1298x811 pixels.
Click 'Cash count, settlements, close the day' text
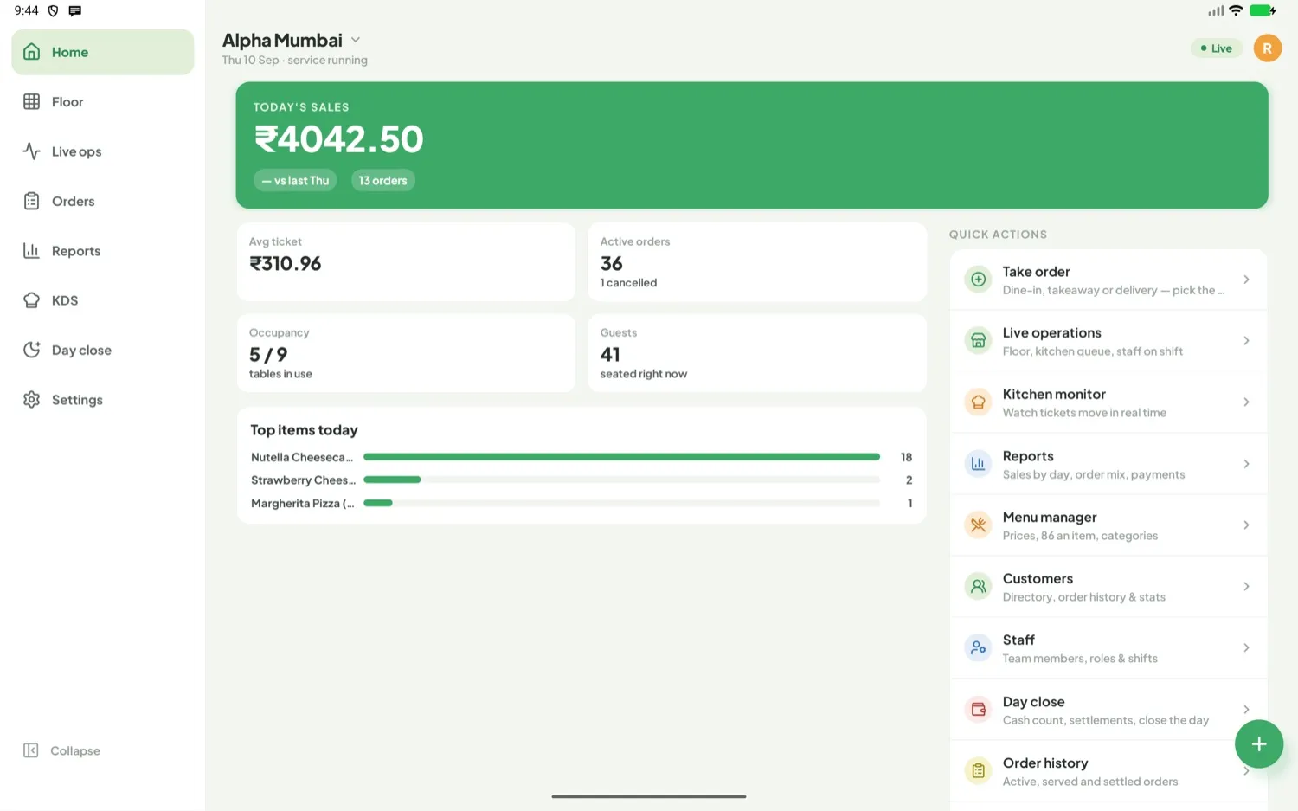[x=1106, y=720]
